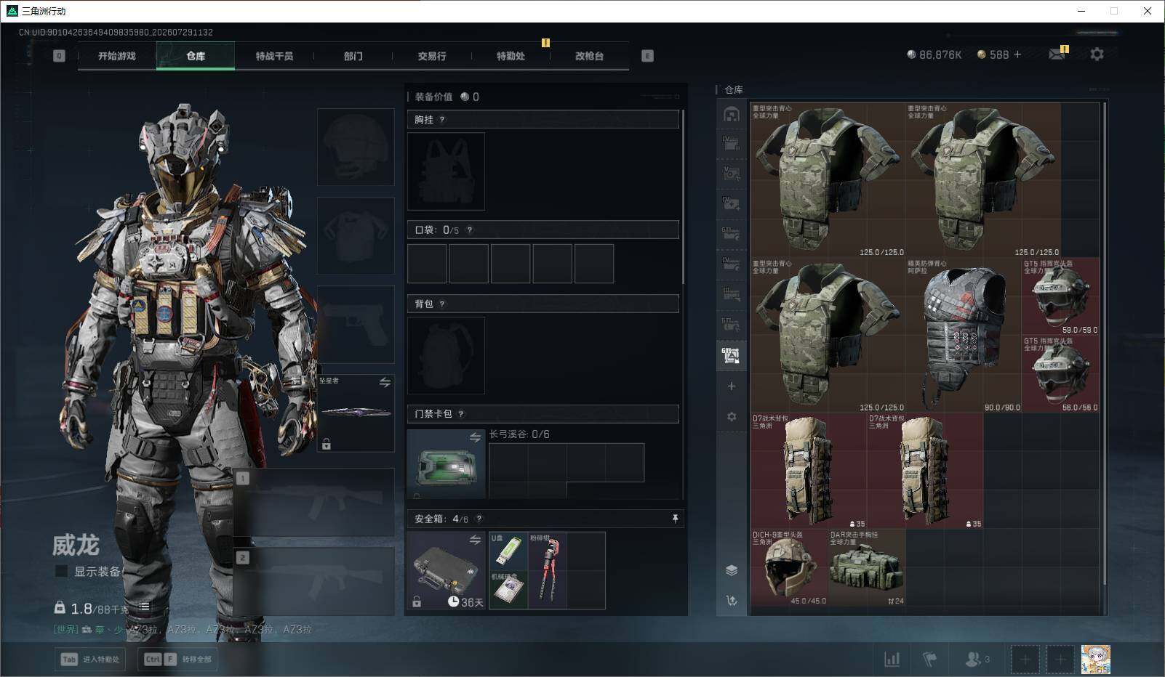The width and height of the screenshot is (1165, 677).
Task: Show help for 胸挂 question mark
Action: click(x=442, y=120)
